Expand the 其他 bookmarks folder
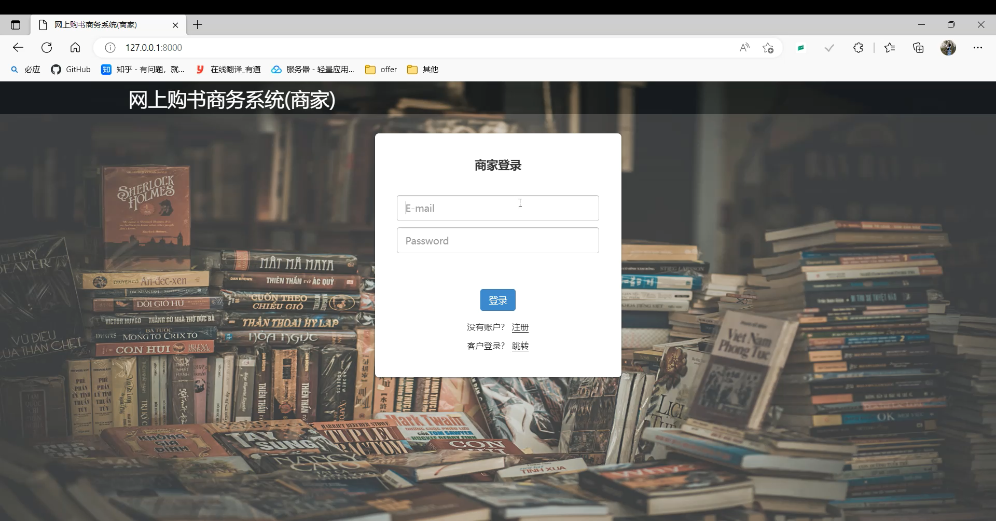996x521 pixels. [423, 70]
